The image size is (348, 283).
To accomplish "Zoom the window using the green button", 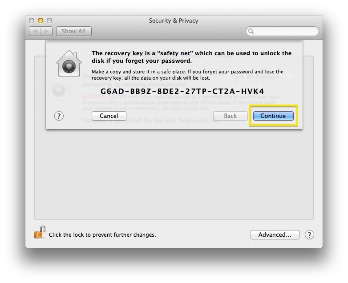I will [49, 20].
